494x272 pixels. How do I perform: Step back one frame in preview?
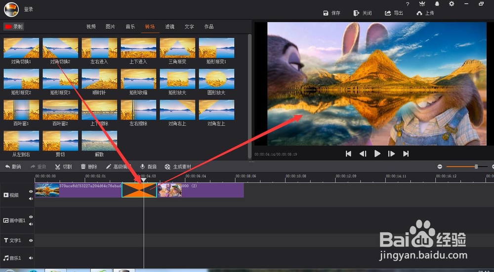pyautogui.click(x=363, y=154)
